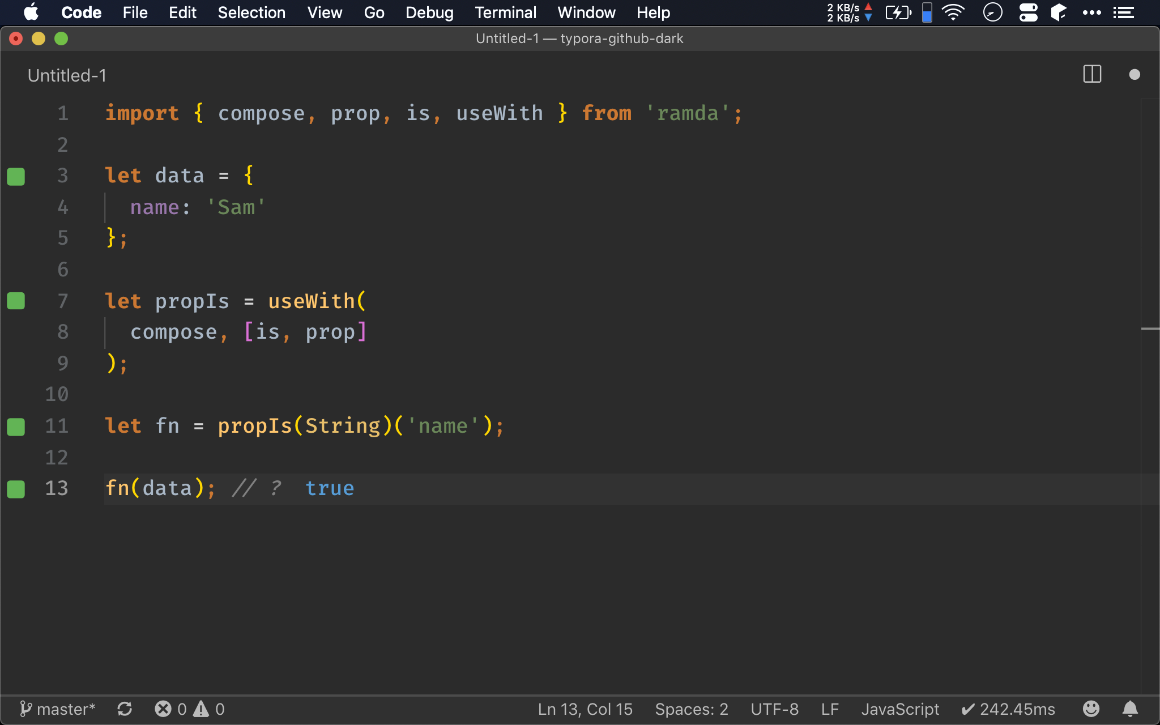1160x725 pixels.
Task: Open the Edit menu
Action: 182,12
